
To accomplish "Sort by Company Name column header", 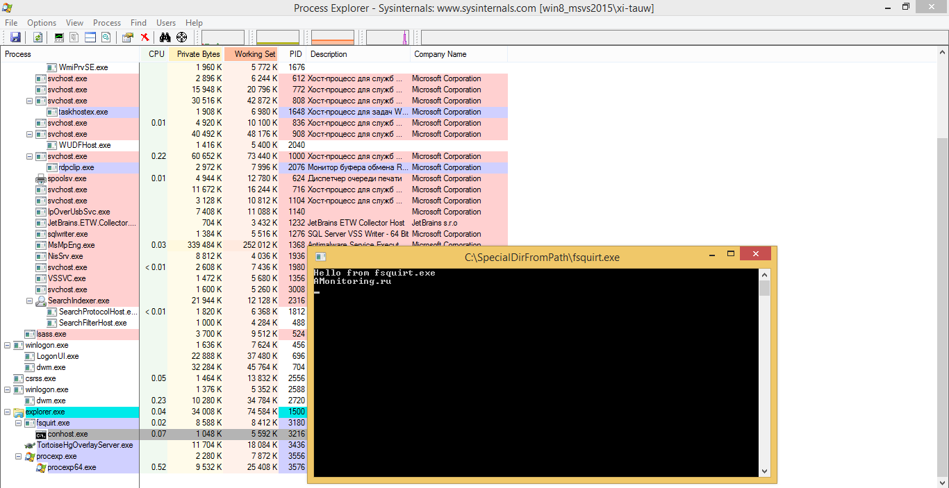I will (x=459, y=54).
